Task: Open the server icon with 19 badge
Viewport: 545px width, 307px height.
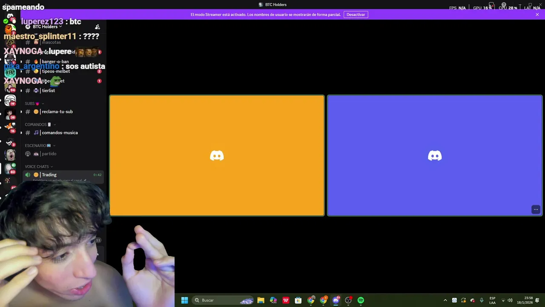Action: [10, 100]
